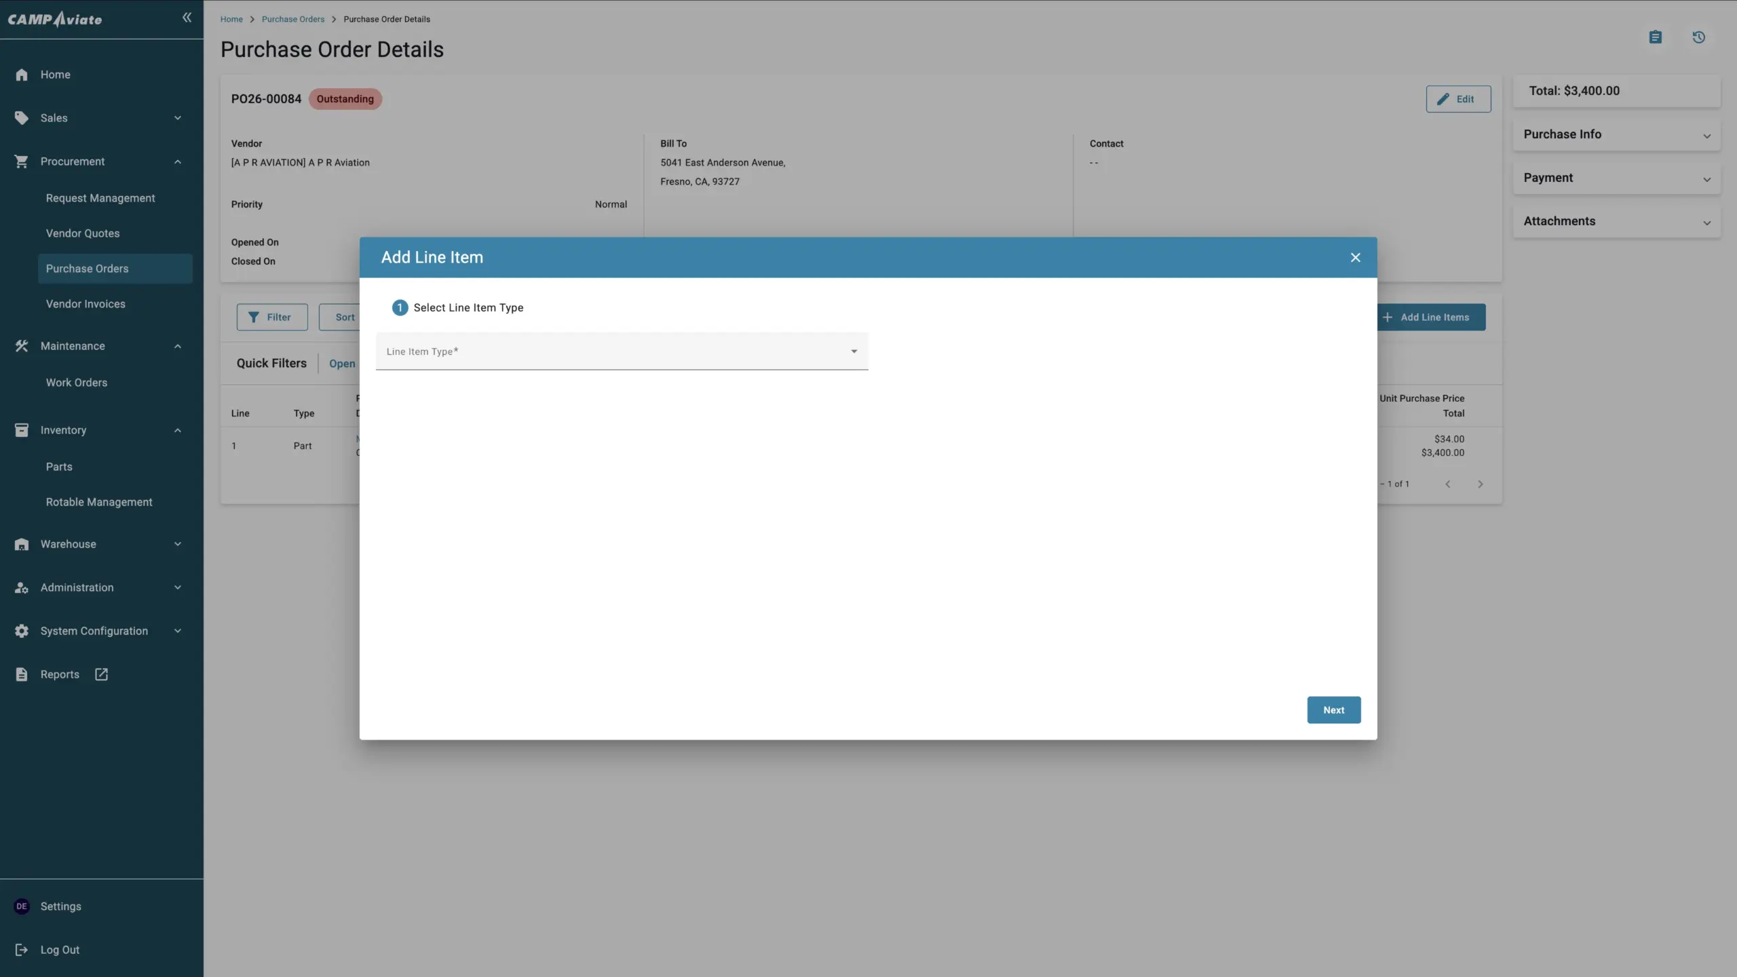Viewport: 1737px width, 977px height.
Task: Click the Next button
Action: [1333, 710]
